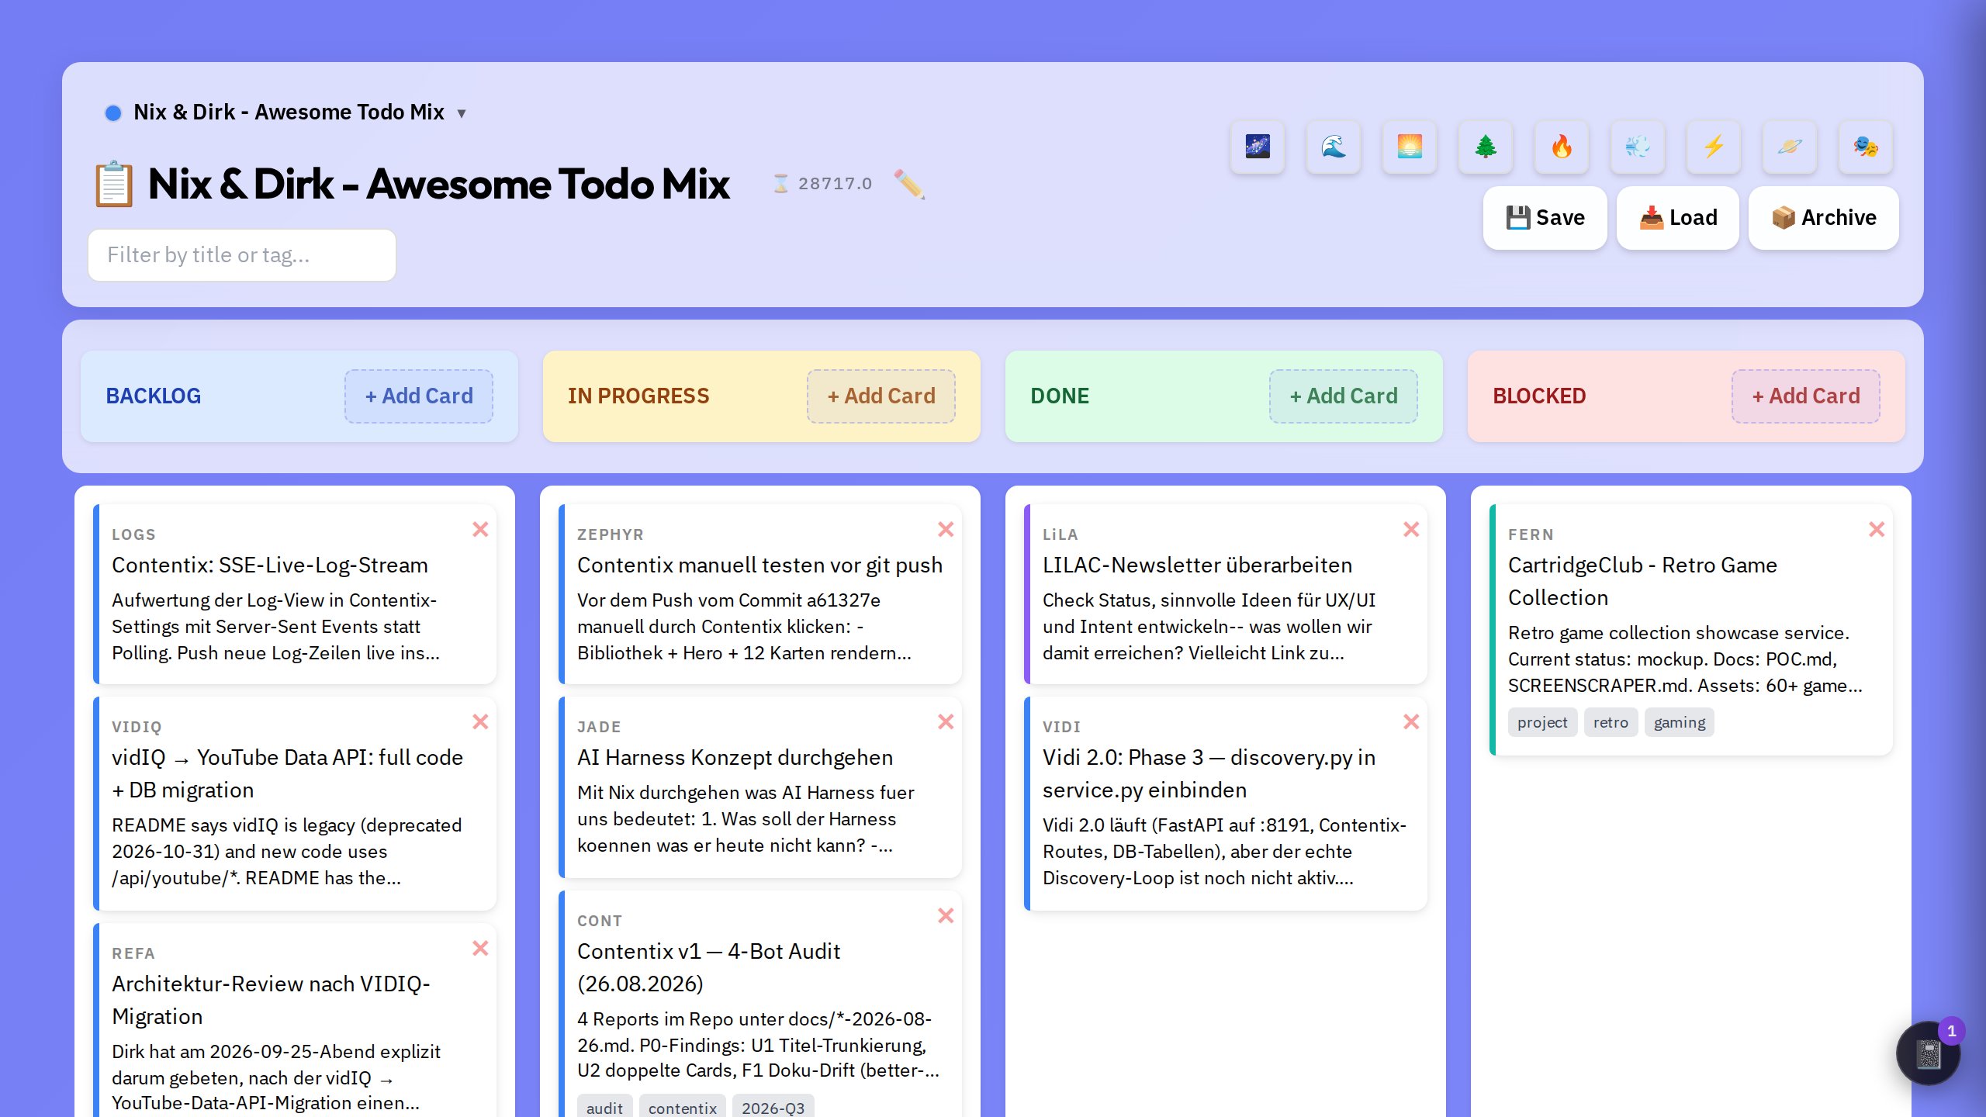Select the theater masks theme icon
This screenshot has width=1986, height=1117.
tap(1866, 147)
